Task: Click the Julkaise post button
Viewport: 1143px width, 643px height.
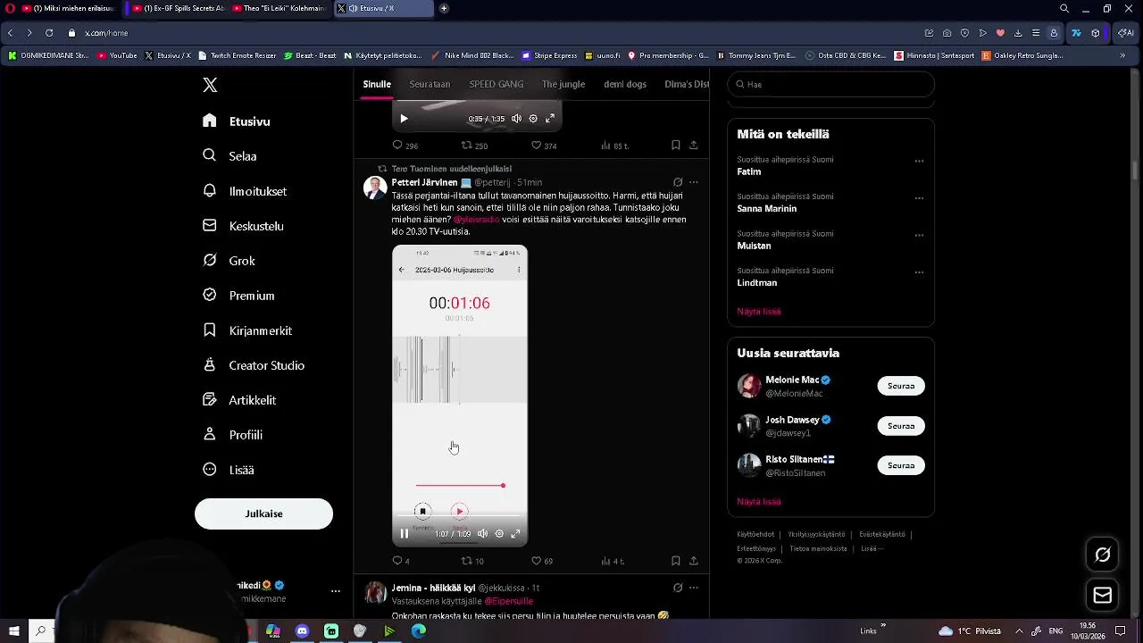Action: pos(263,514)
